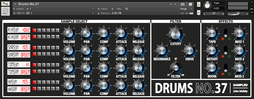Select last sample slot for HHSYN

pyautogui.click(x=57, y=82)
